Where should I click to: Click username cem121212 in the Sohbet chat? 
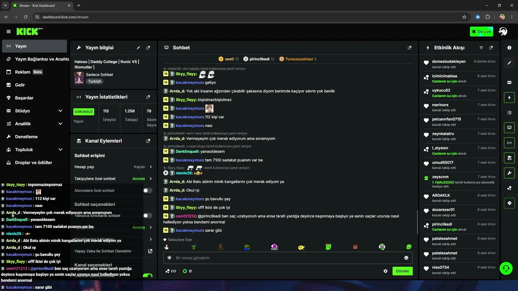coord(186,216)
